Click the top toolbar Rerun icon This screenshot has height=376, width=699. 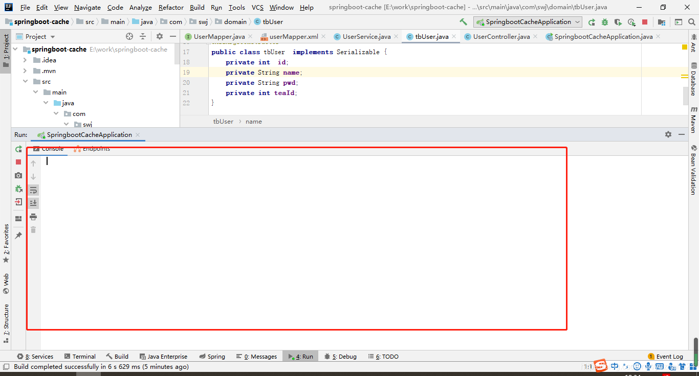coord(592,22)
